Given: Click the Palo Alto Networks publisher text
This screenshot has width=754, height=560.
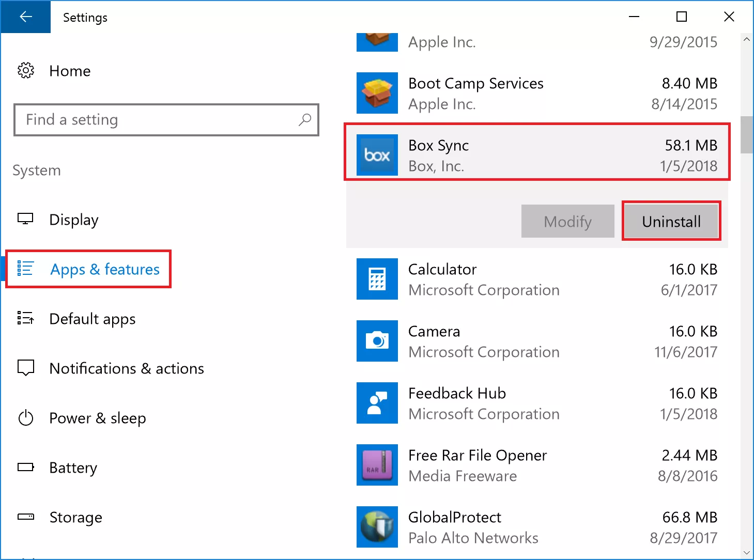Looking at the screenshot, I should [x=473, y=538].
